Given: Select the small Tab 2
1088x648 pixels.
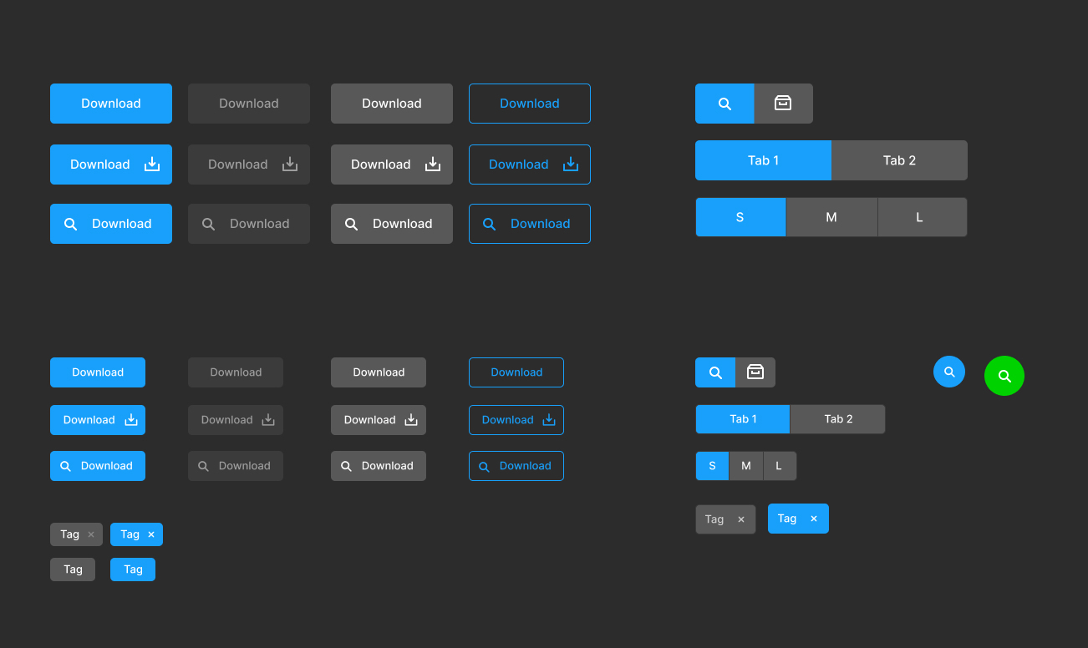Looking at the screenshot, I should pos(838,419).
